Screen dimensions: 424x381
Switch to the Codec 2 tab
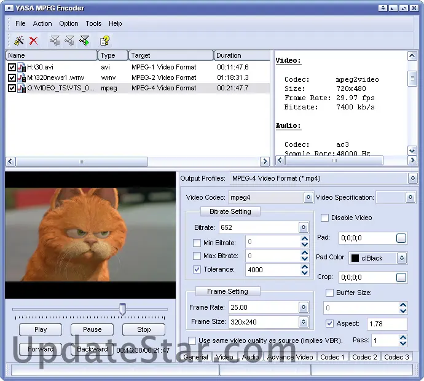(x=364, y=357)
